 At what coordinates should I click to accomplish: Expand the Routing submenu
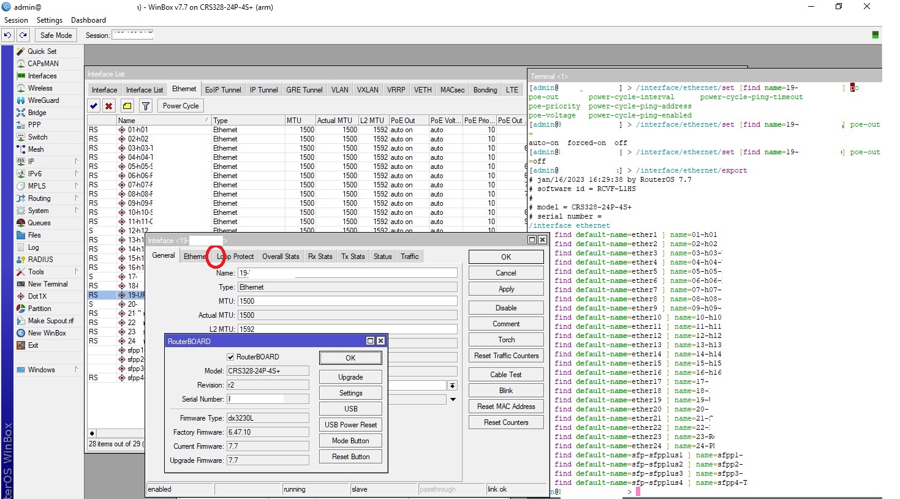pyautogui.click(x=77, y=198)
